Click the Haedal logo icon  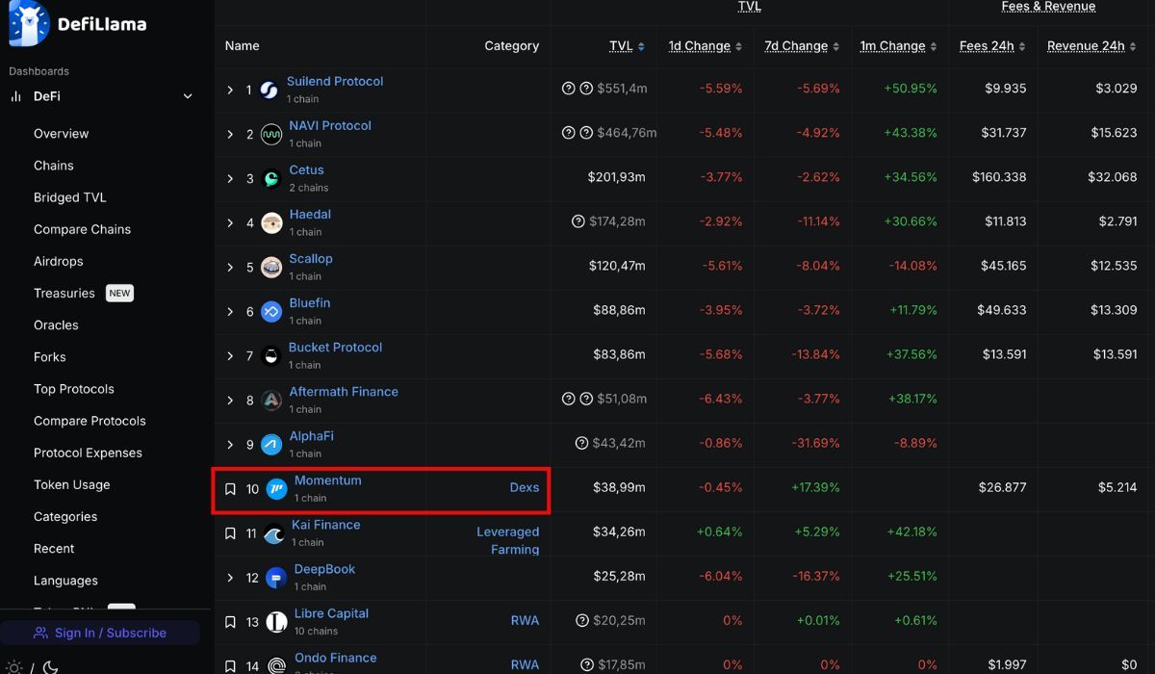[271, 222]
